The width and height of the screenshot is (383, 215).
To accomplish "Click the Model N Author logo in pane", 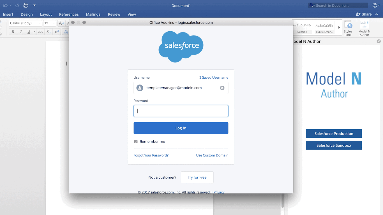I will (x=334, y=85).
